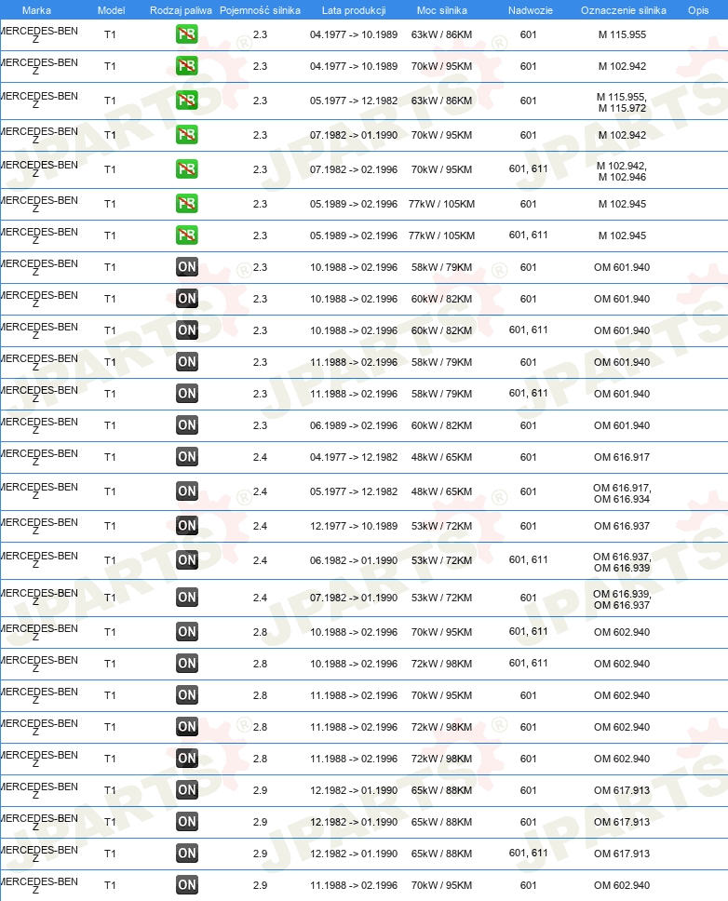The width and height of the screenshot is (728, 901).
Task: Select '601, 611' in the M 102.946 row
Action: 528,168
